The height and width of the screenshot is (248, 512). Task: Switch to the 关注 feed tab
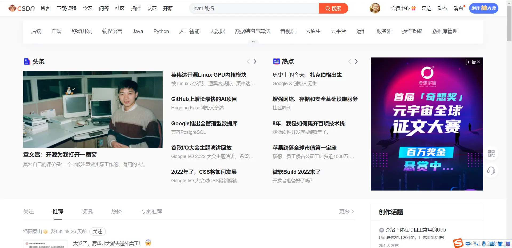29,212
